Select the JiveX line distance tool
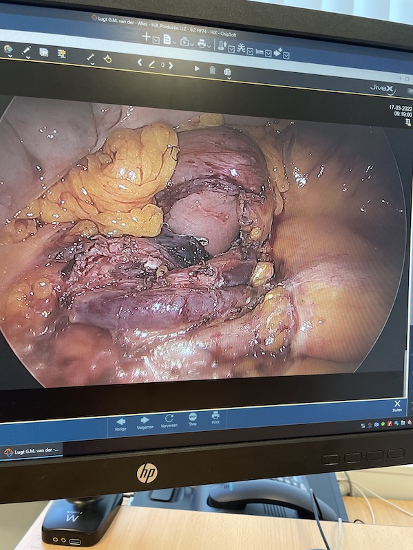The height and width of the screenshot is (550, 413). pos(91,58)
